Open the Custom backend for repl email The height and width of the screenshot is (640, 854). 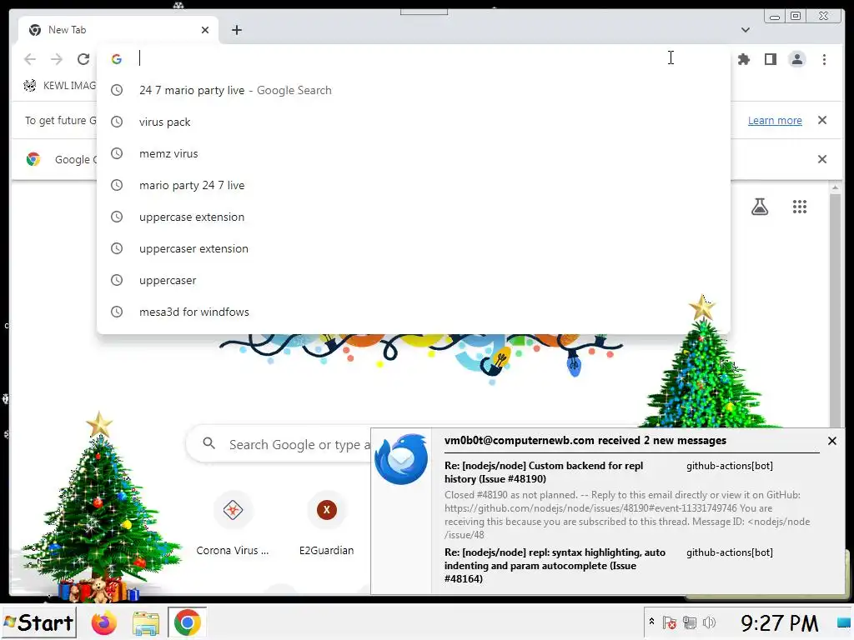coord(626,499)
